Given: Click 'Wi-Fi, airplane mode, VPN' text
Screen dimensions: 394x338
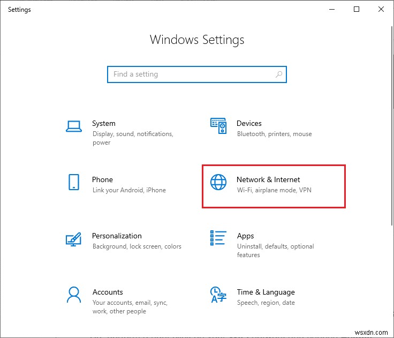Looking at the screenshot, I should pyautogui.click(x=274, y=190).
